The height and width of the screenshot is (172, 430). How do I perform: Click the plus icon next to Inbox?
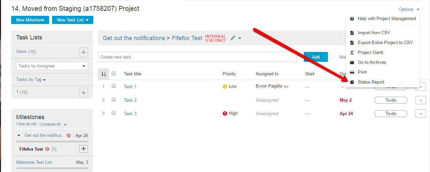point(83,52)
